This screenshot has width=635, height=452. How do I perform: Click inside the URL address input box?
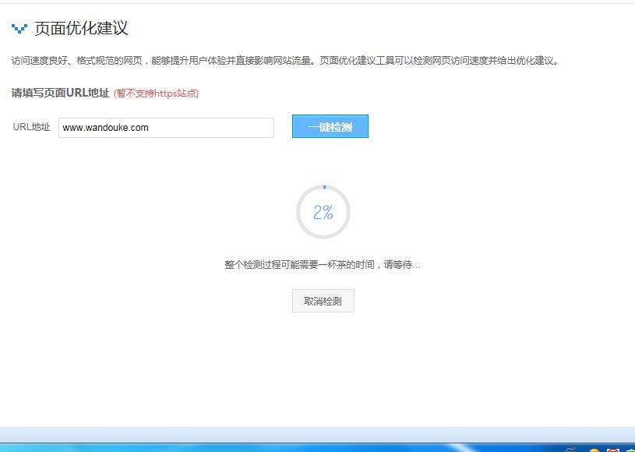(x=166, y=127)
